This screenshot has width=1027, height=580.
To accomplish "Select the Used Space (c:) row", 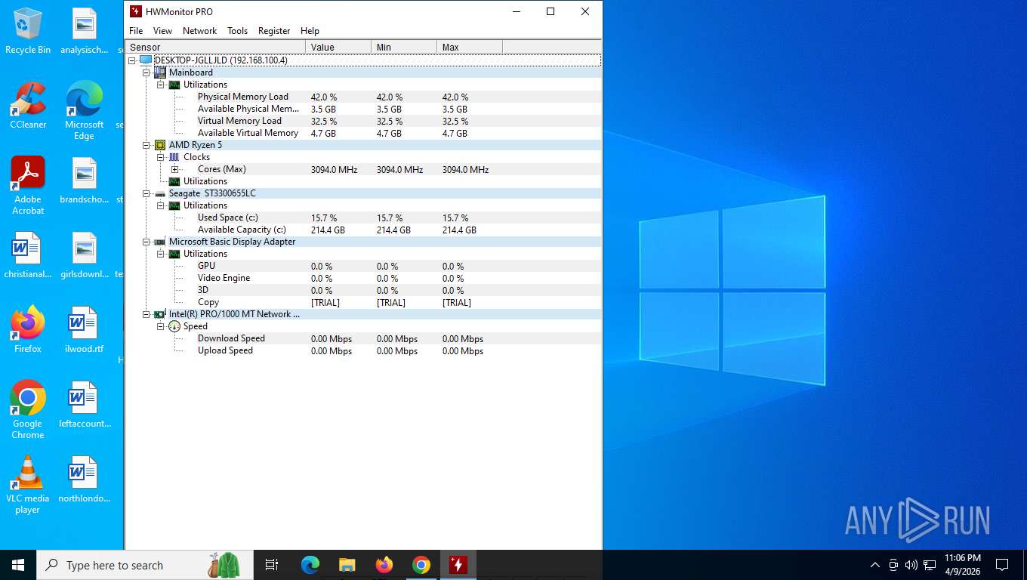I will [363, 217].
